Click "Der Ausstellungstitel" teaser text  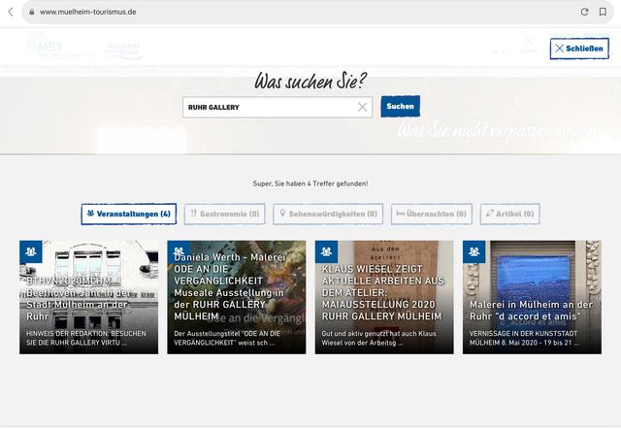click(x=227, y=338)
